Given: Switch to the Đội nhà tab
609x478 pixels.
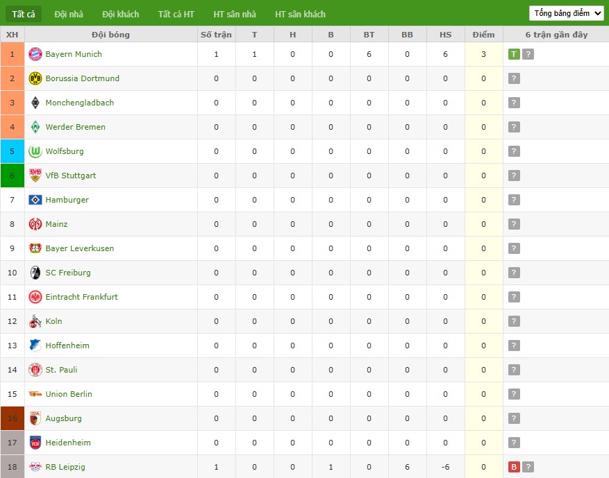Looking at the screenshot, I should click(69, 14).
